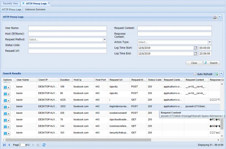Screen dimensions: 226x149
Task: Switch to the Recently View tab
Action: pyautogui.click(x=10, y=3)
